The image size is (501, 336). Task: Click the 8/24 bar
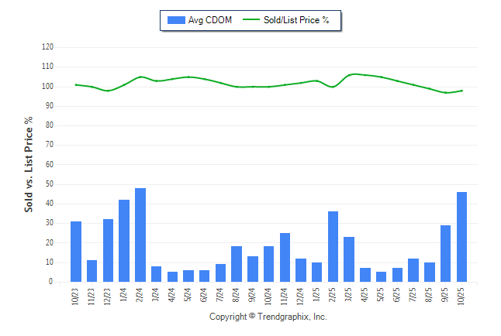pos(237,264)
